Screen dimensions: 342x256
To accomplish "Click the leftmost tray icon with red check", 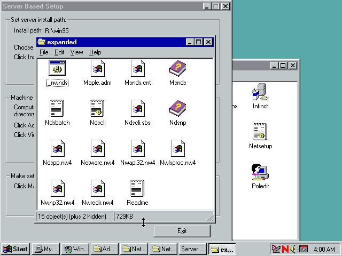I will 276,249.
